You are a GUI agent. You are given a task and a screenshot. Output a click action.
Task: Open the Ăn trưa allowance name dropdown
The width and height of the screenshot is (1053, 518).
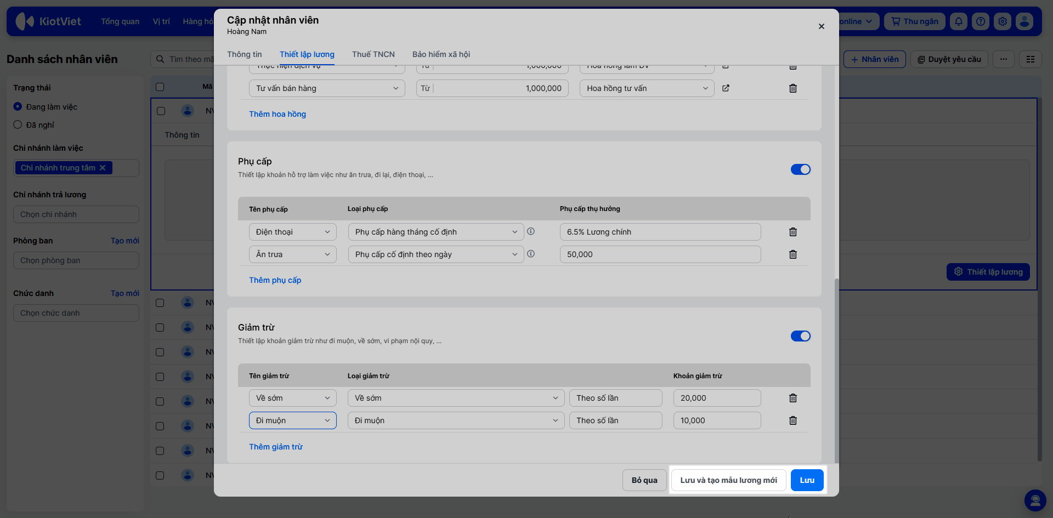click(x=293, y=254)
